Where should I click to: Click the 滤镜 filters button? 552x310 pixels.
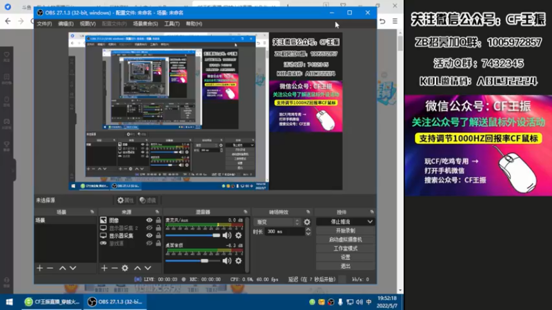coord(148,200)
